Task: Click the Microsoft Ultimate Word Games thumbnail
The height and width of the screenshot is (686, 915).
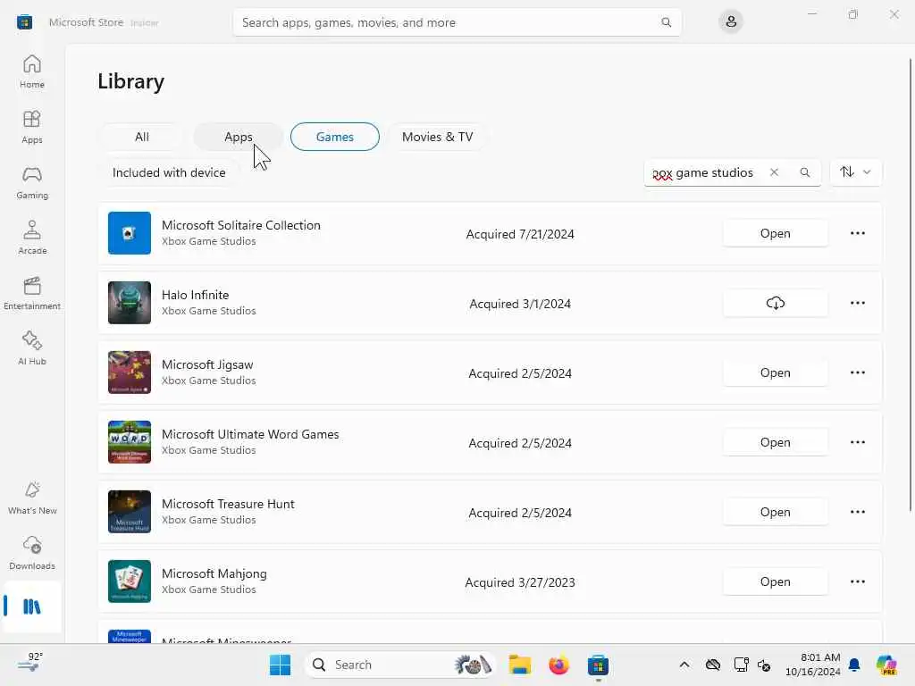Action: (x=130, y=441)
